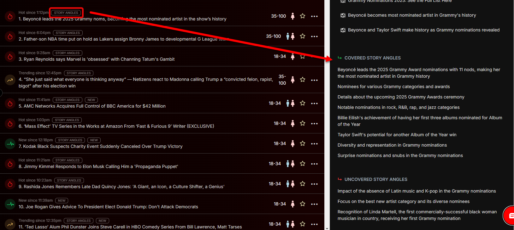This screenshot has height=230, width=514.
Task: Open story 10 about Joe Rogan's advice
Action: (x=108, y=207)
